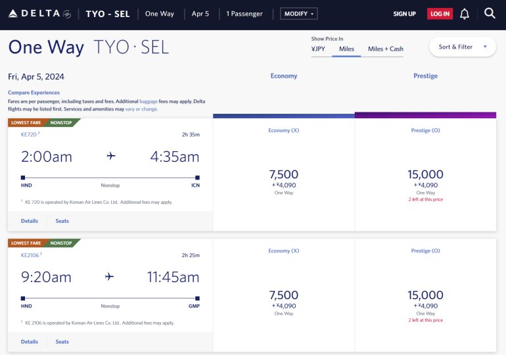Open Seats for the KE720 flight
The height and width of the screenshot is (355, 506).
[x=62, y=221]
